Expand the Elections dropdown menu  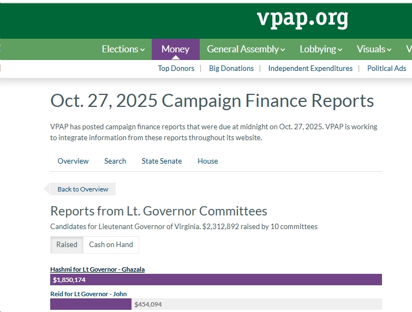123,49
